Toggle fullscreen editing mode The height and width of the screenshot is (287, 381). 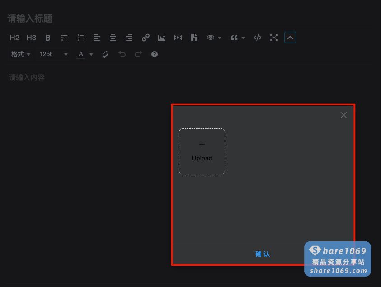coord(273,38)
